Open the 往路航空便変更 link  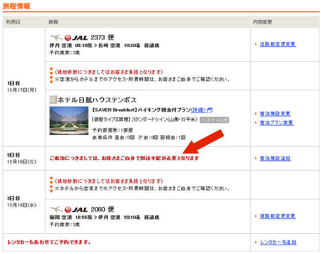pos(278,44)
